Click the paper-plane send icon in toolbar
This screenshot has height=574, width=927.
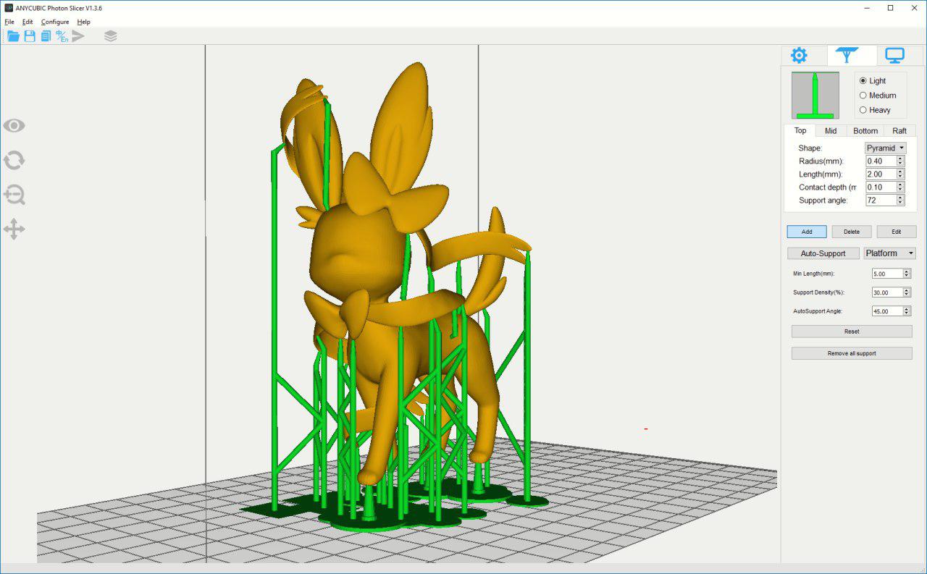pyautogui.click(x=78, y=36)
